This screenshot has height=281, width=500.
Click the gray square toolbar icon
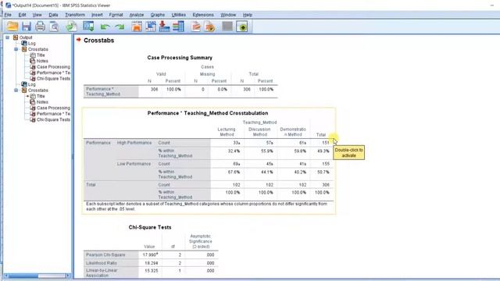pos(227,26)
